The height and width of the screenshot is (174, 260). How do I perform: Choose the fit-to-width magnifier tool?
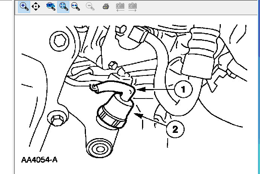(x=75, y=7)
